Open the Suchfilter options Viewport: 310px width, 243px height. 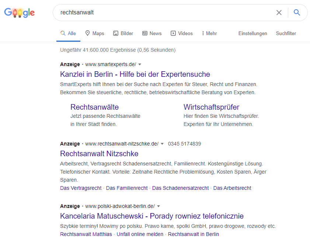pos(286,33)
